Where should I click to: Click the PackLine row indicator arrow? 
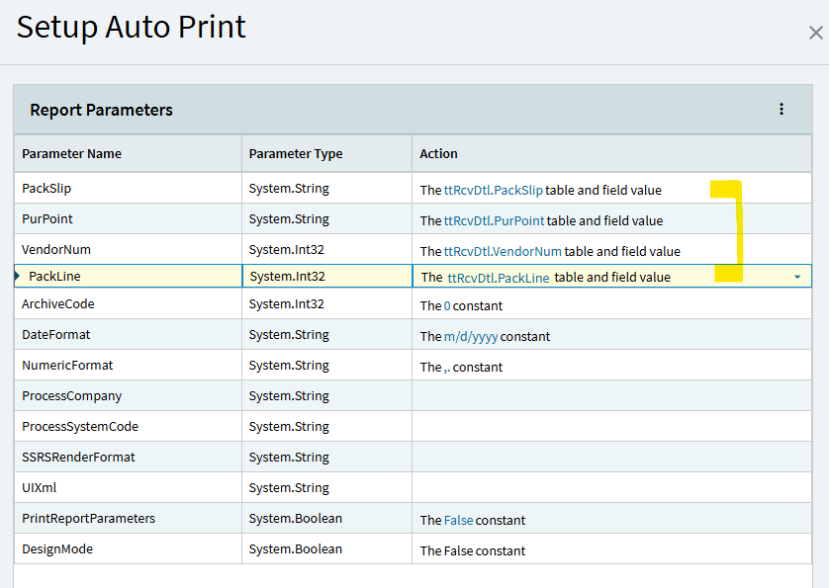pyautogui.click(x=17, y=277)
